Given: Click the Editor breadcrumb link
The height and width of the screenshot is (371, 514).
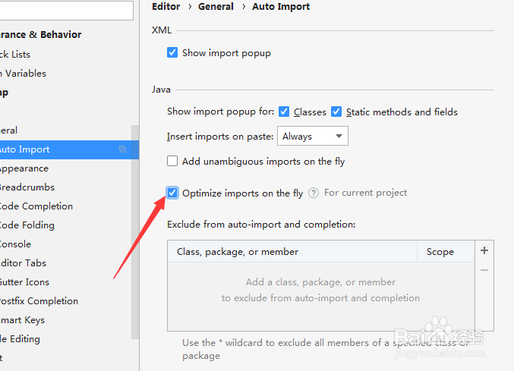Looking at the screenshot, I should pyautogui.click(x=166, y=7).
